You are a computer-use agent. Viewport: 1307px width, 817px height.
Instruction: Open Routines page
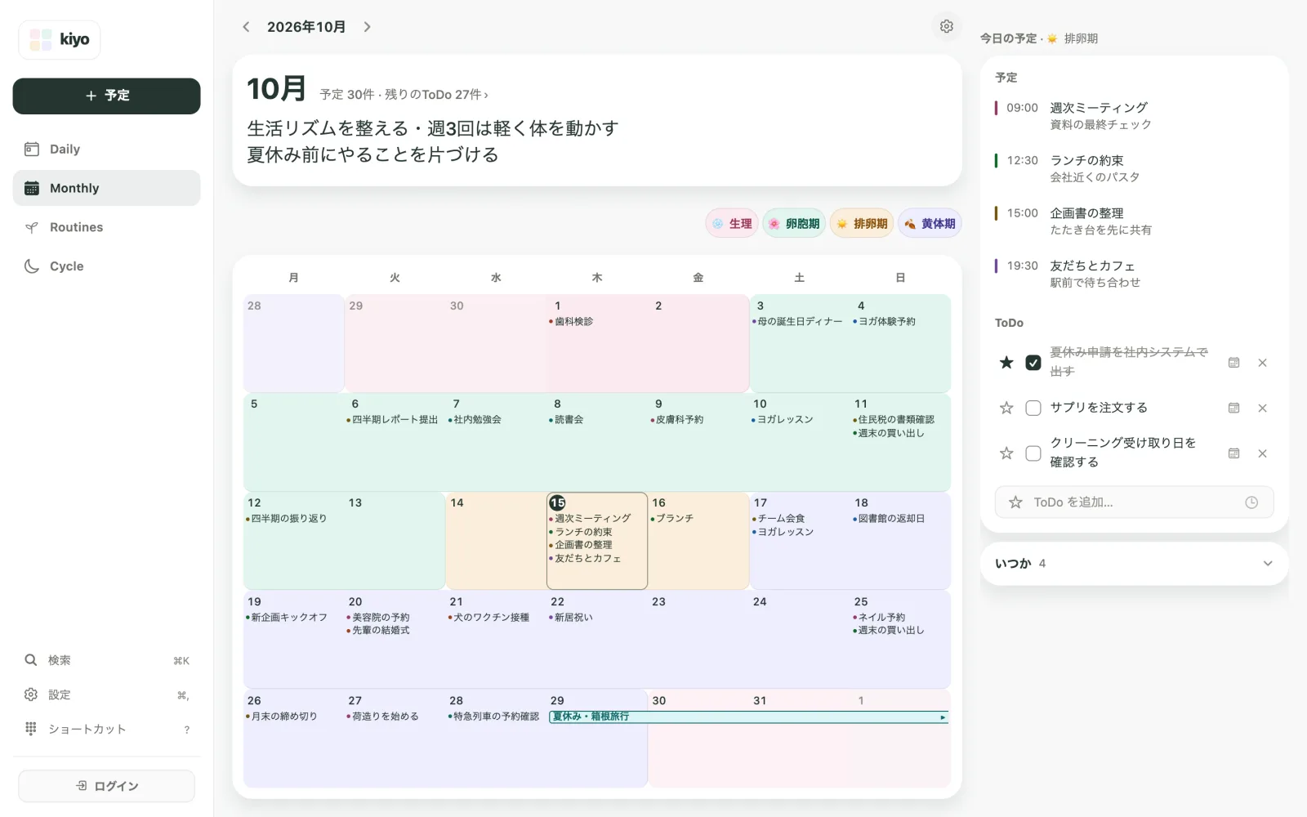(106, 227)
